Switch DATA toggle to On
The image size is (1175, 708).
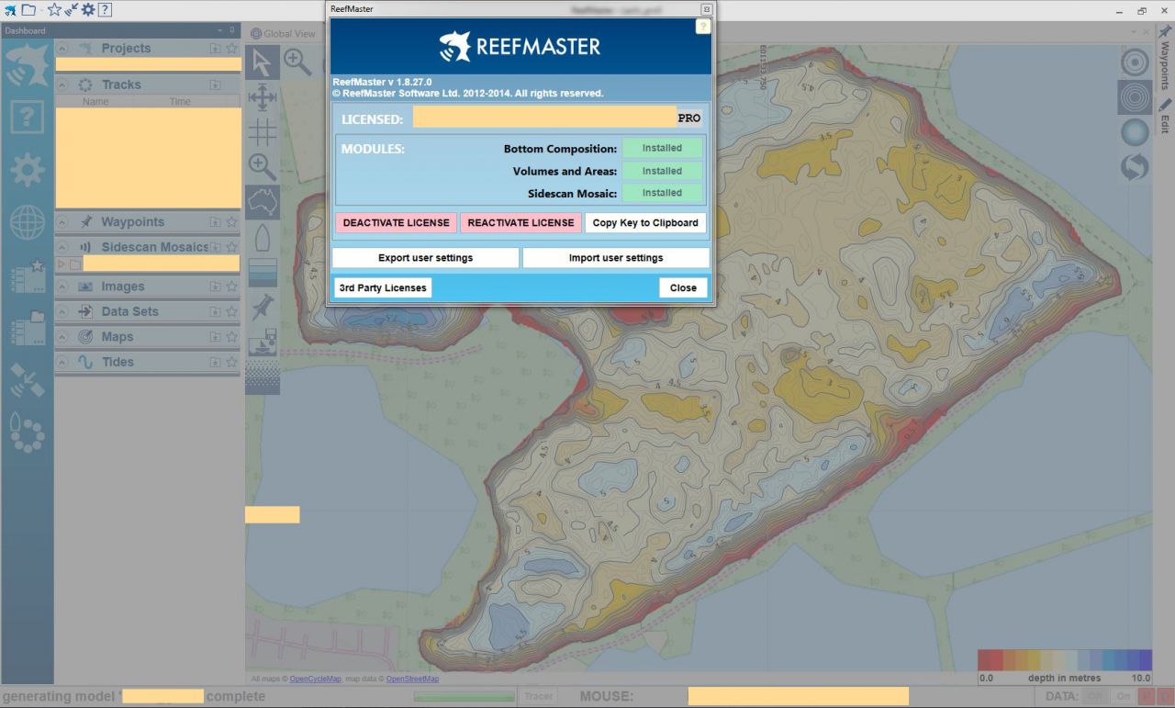1123,696
